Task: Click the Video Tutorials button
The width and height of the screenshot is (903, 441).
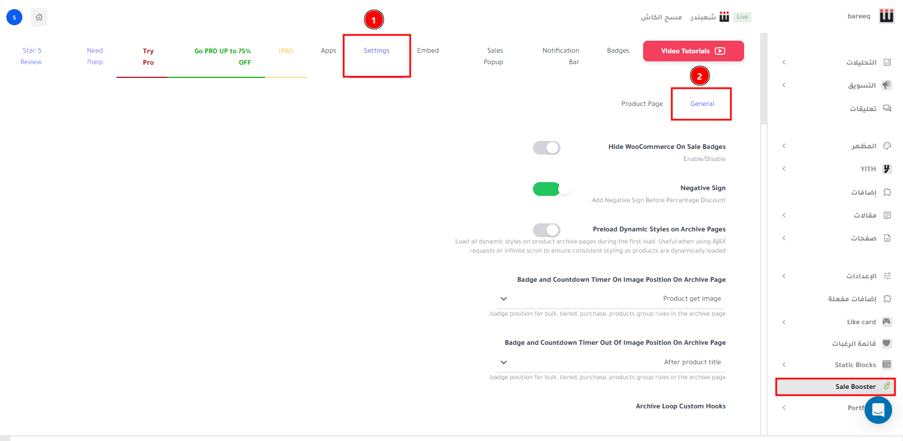Action: tap(693, 51)
